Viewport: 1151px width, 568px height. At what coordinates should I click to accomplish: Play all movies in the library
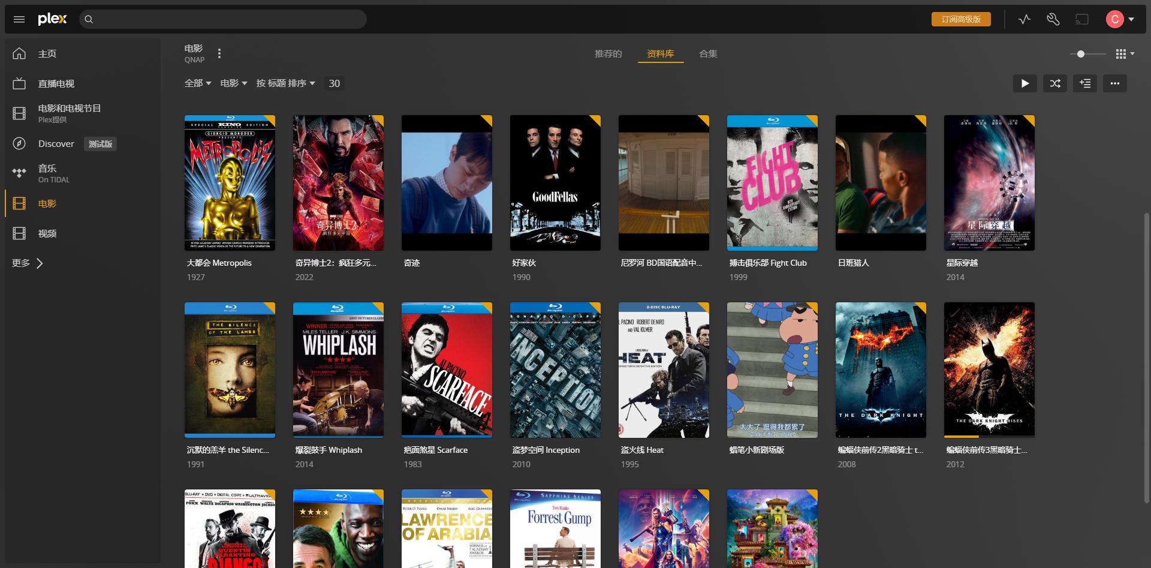pyautogui.click(x=1025, y=83)
